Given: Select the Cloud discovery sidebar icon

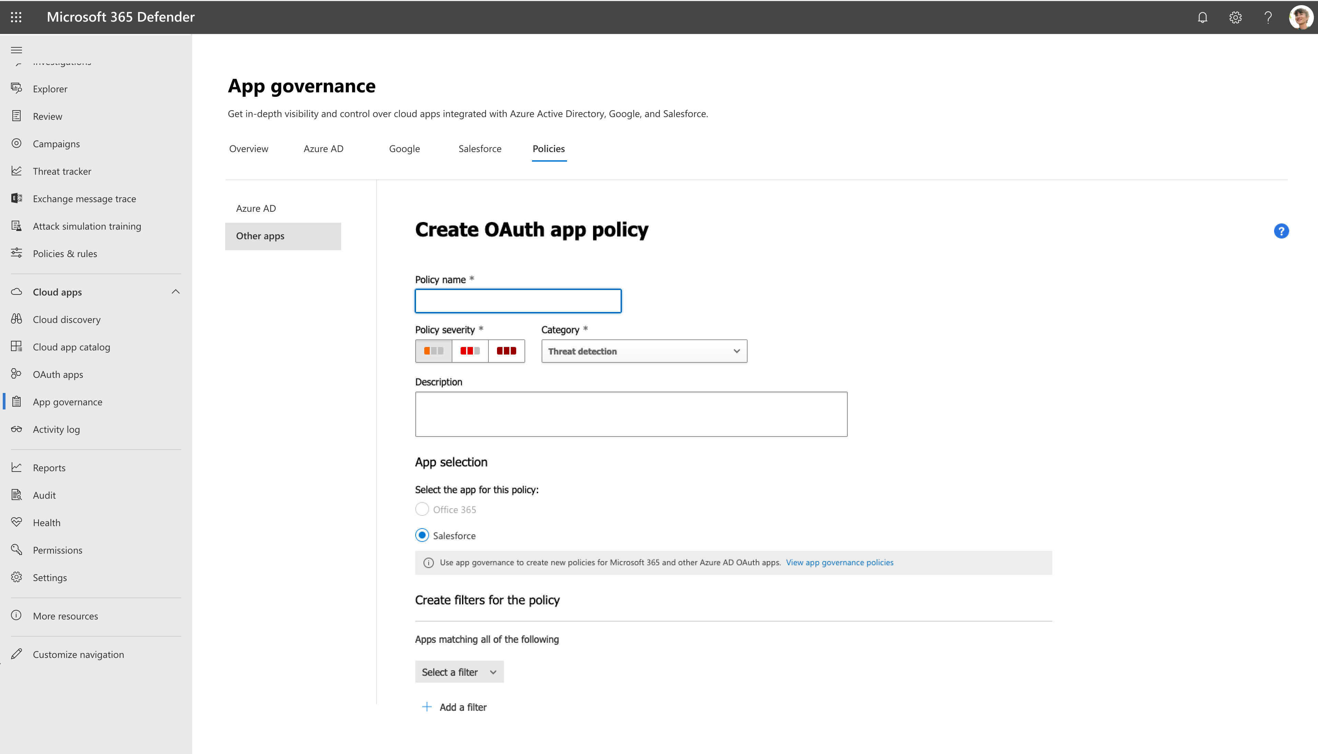Looking at the screenshot, I should coord(16,318).
